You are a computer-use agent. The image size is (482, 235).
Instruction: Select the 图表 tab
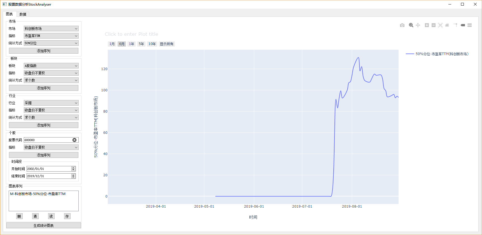pyautogui.click(x=10, y=14)
